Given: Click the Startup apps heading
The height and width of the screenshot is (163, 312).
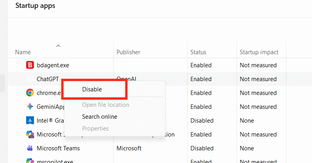Looking at the screenshot, I should [x=35, y=6].
